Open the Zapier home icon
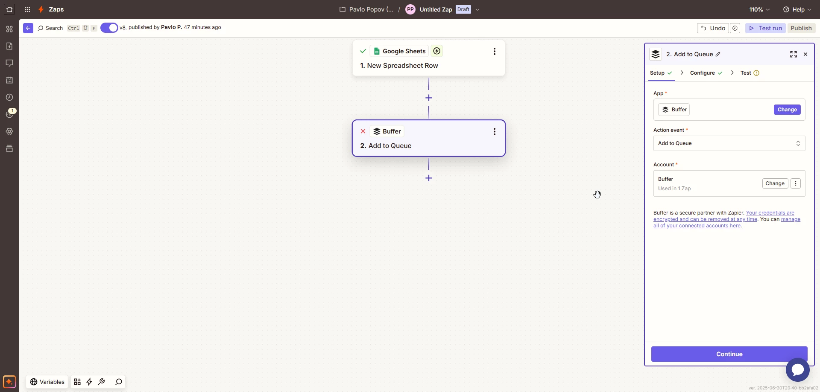This screenshot has height=392, width=820. [9, 9]
